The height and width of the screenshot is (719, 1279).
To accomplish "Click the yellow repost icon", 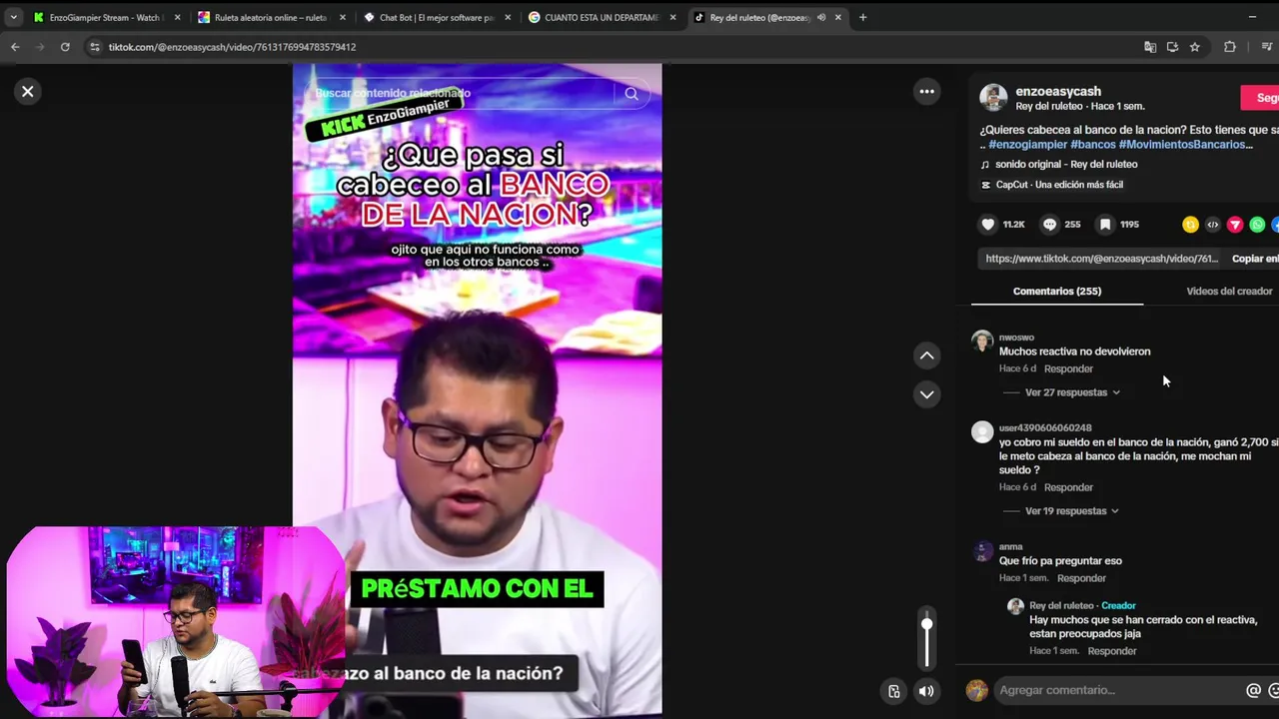I will 1190,225.
